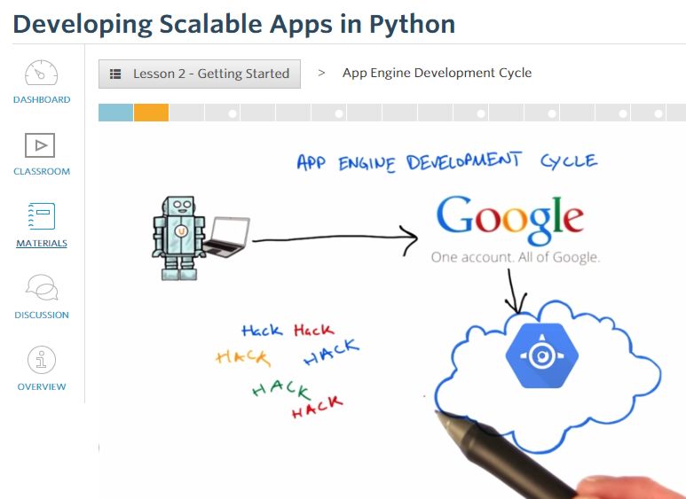Select the orange current progress segment
The image size is (686, 499).
coord(151,113)
